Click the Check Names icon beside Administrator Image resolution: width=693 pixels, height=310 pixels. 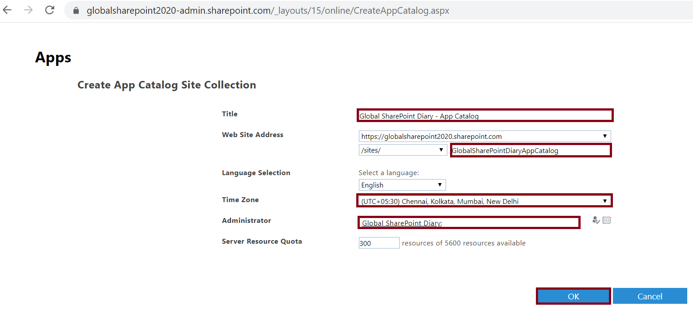point(596,220)
